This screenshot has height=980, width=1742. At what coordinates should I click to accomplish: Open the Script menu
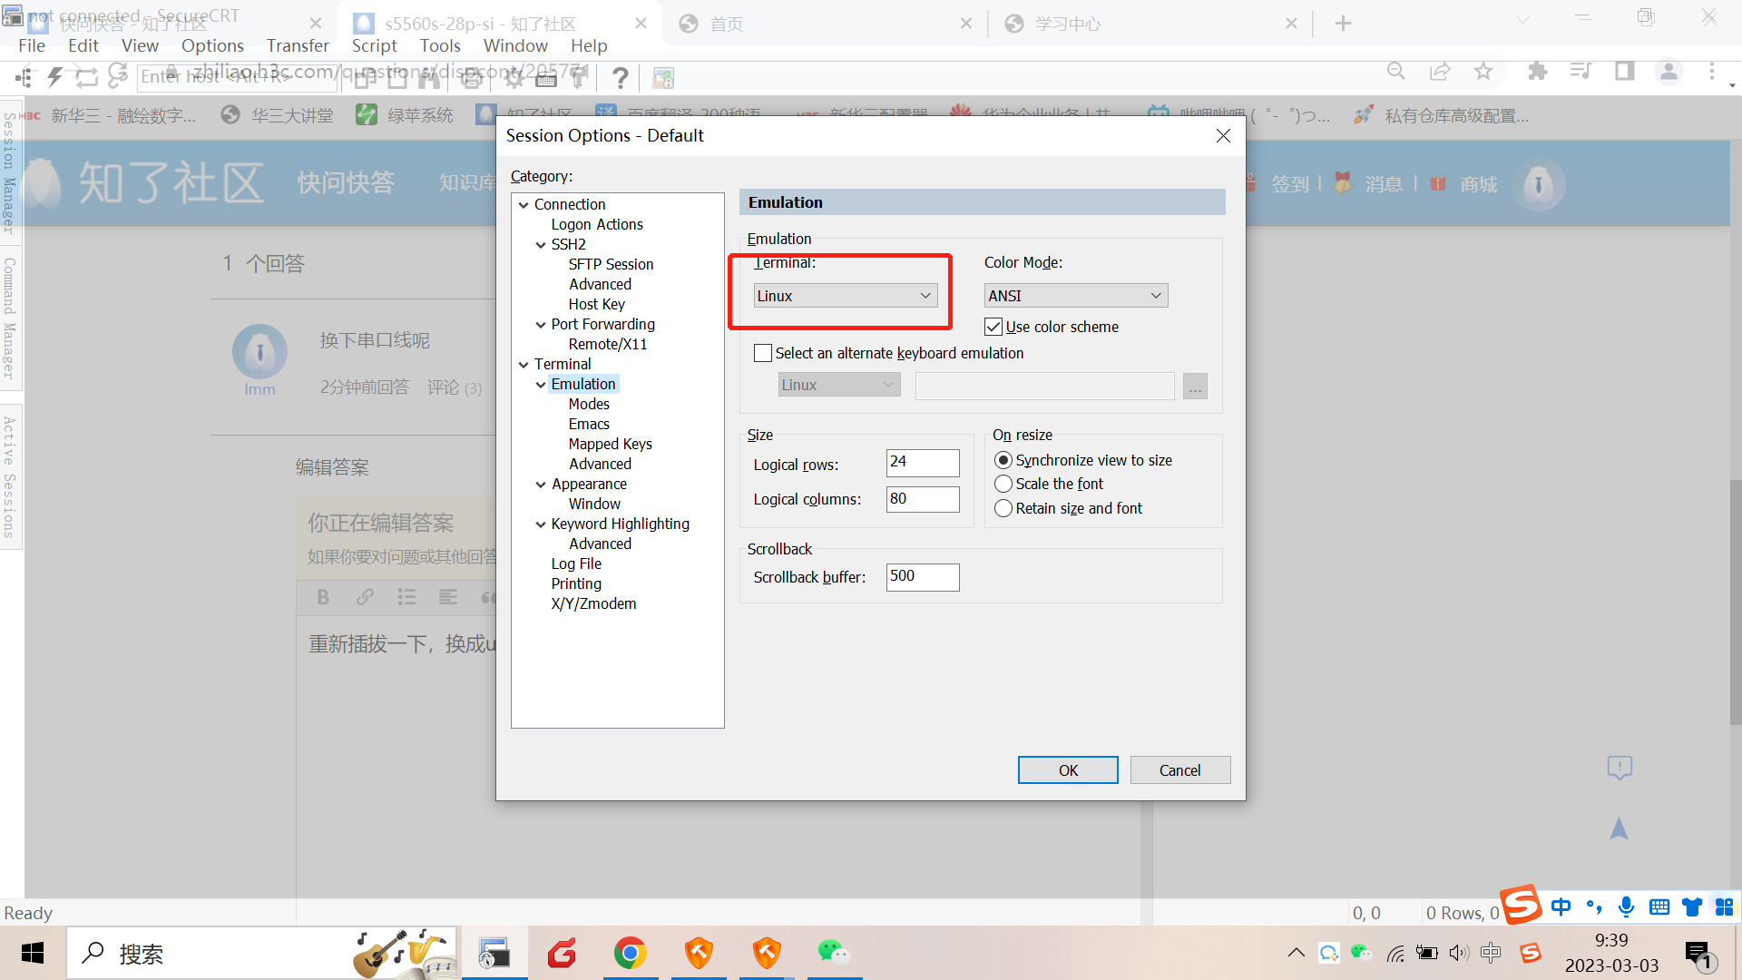pyautogui.click(x=374, y=45)
